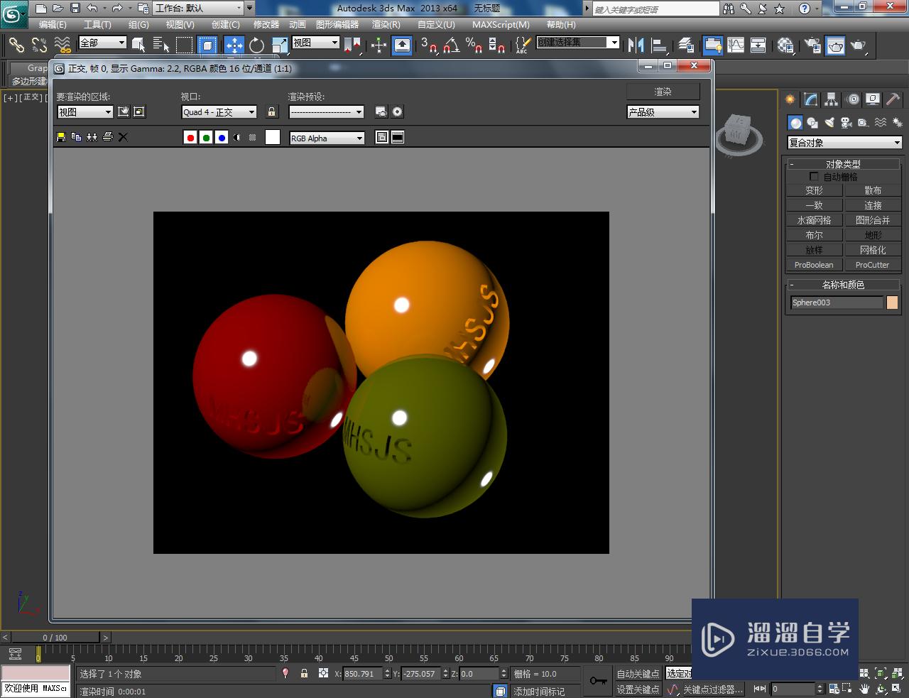Select Cameras category in Create panel
Viewport: 909px width, 698px height.
click(846, 122)
